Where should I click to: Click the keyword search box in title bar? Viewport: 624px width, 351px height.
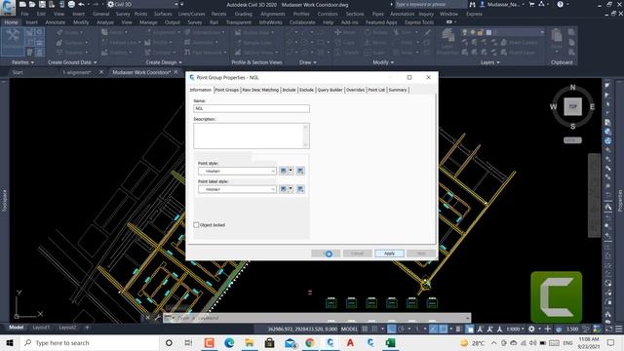coord(430,4)
